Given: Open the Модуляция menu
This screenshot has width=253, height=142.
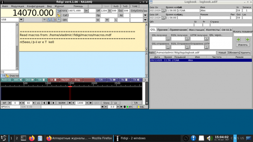Looking at the screenshot, I should 17,6.
